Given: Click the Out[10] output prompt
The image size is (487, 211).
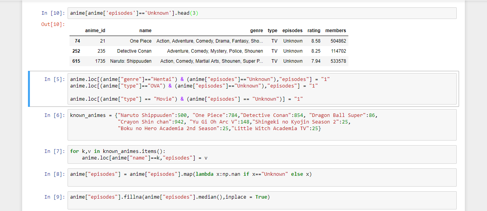Looking at the screenshot, I should (x=53, y=24).
